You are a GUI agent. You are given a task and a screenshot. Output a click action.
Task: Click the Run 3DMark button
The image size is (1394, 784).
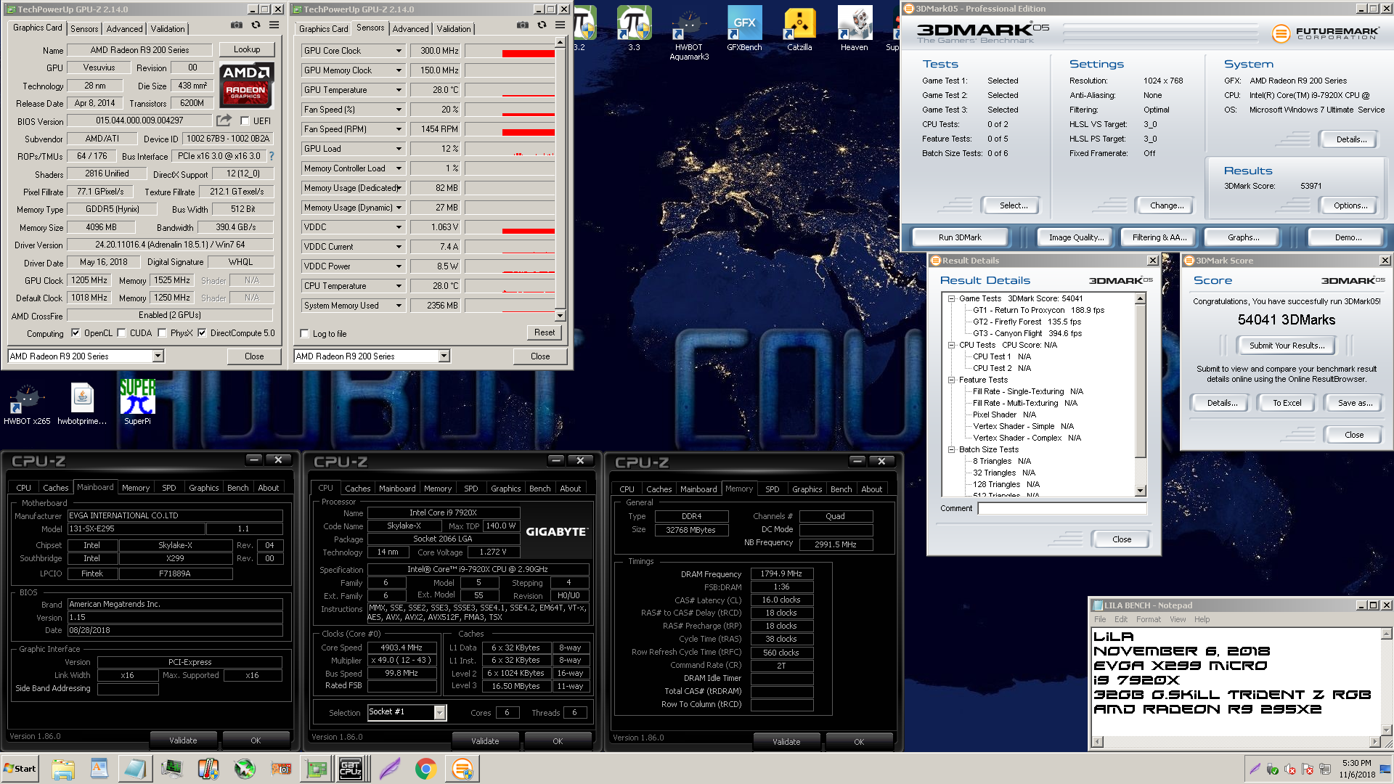(960, 237)
